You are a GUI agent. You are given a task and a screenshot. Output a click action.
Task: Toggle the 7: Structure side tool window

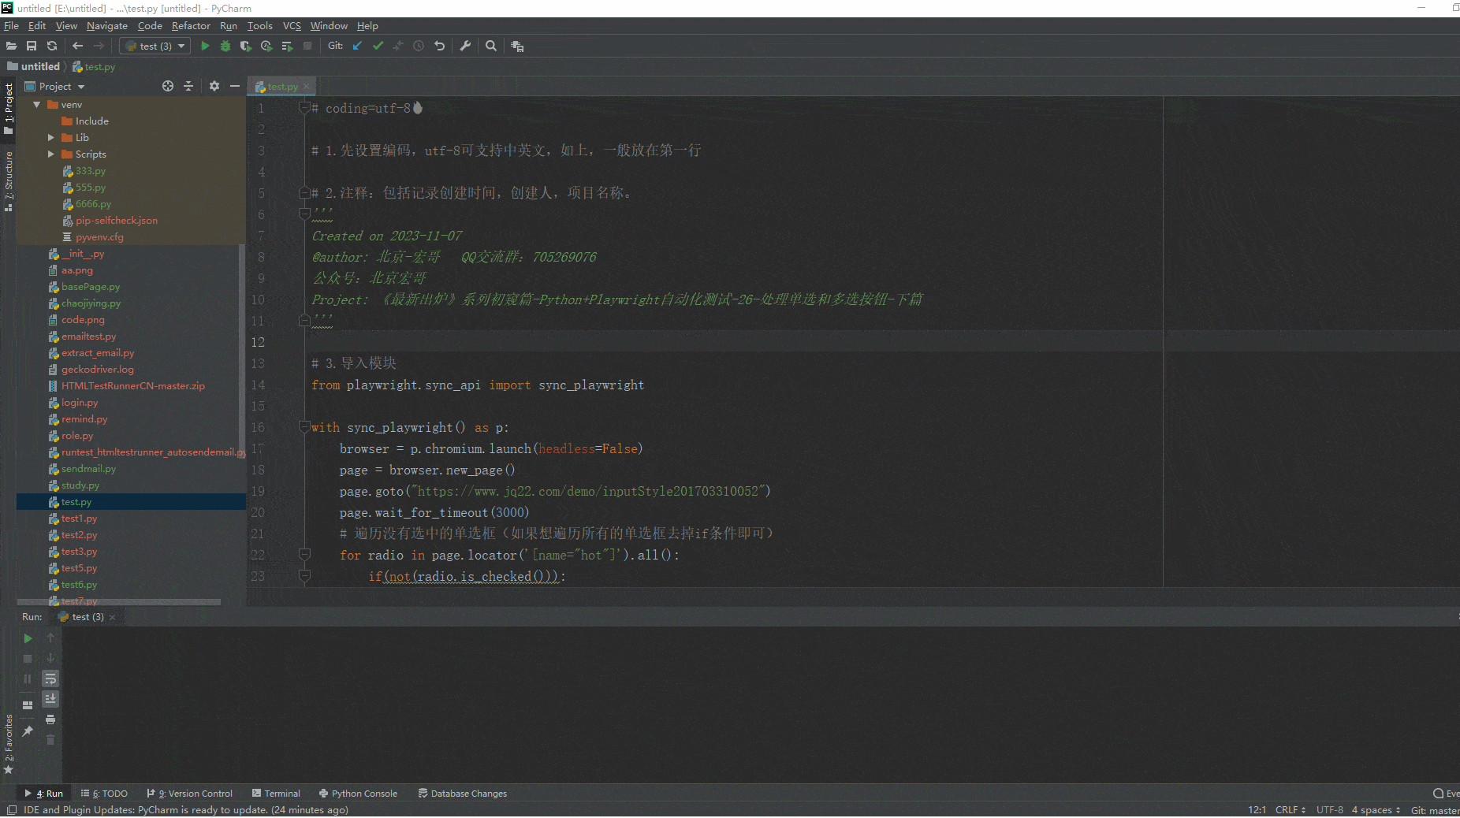click(9, 181)
